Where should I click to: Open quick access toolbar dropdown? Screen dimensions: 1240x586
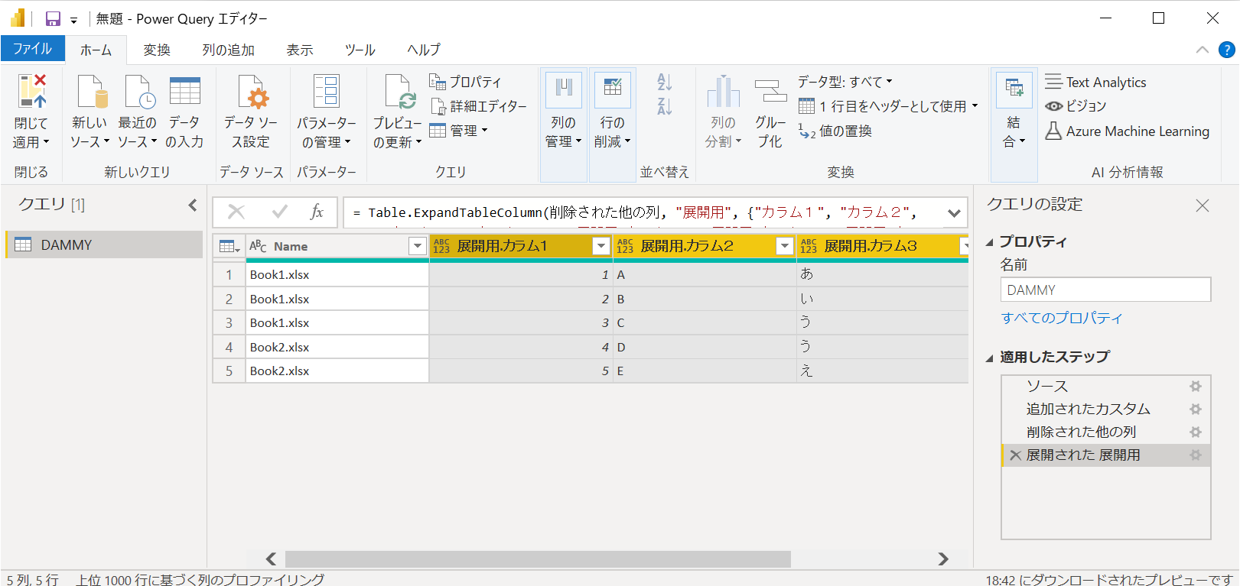point(73,21)
